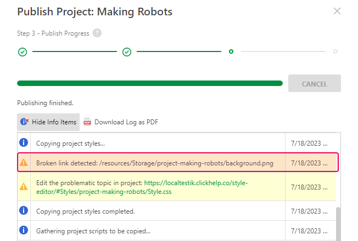The width and height of the screenshot is (358, 241).
Task: Click info icon for Copying project styles... row
Action: pyautogui.click(x=24, y=142)
